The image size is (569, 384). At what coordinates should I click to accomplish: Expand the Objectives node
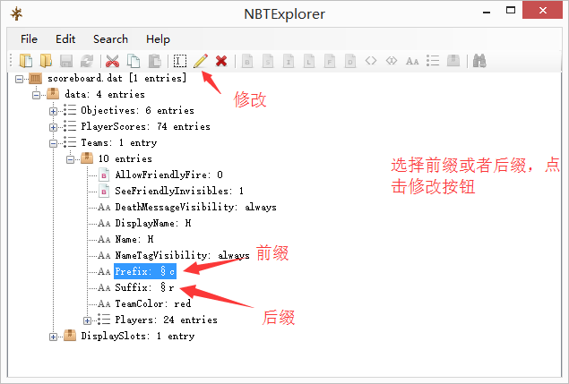click(x=53, y=111)
